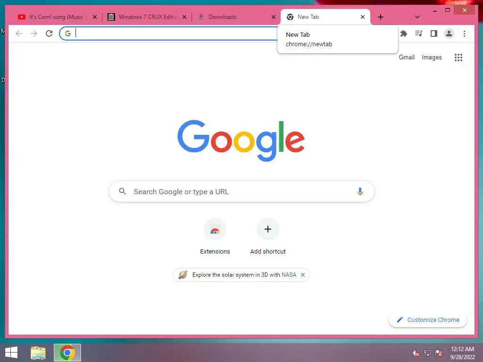Click the Search Google or type a URL box
Image resolution: width=483 pixels, height=362 pixels.
tap(241, 191)
